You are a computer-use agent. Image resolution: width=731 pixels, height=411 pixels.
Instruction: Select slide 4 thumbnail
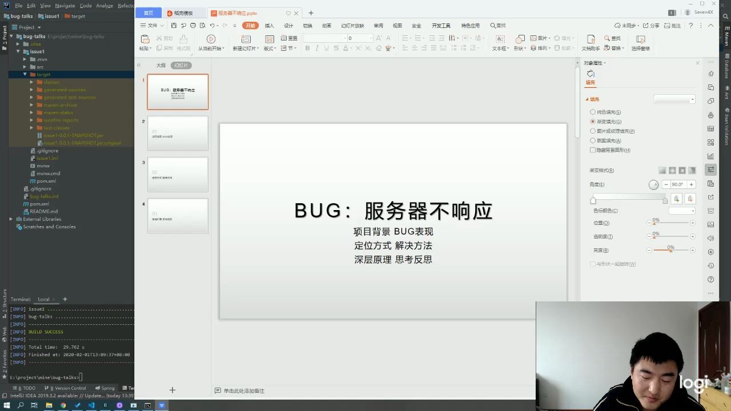[x=178, y=216]
